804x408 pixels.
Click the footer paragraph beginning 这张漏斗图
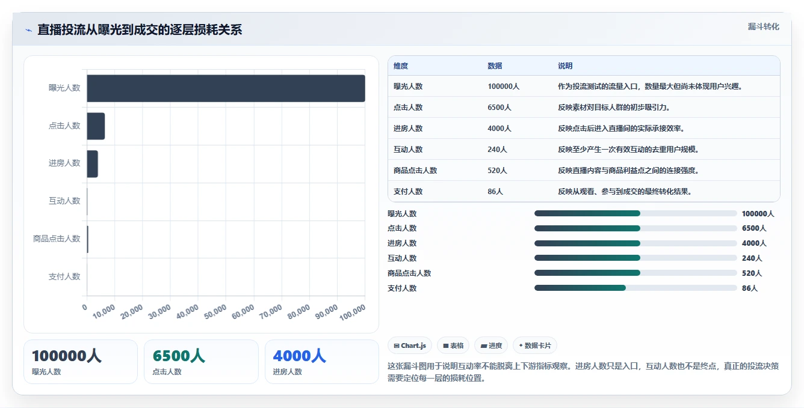click(x=583, y=372)
